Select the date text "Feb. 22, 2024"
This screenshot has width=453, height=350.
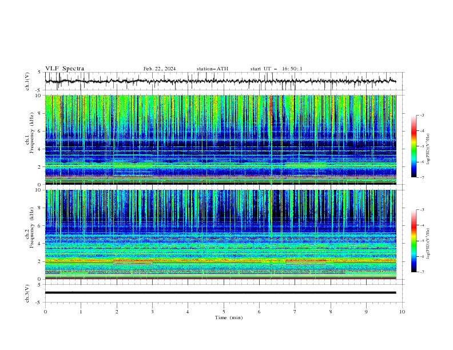coord(160,69)
